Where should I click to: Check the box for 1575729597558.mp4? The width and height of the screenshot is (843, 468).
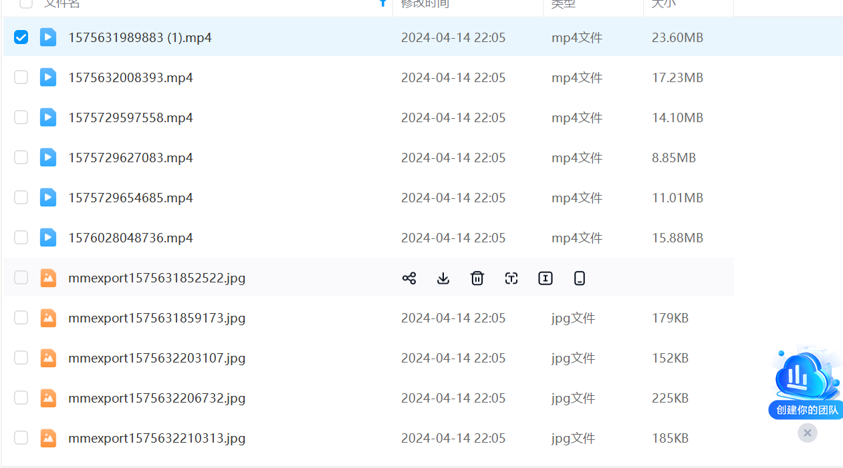click(21, 118)
